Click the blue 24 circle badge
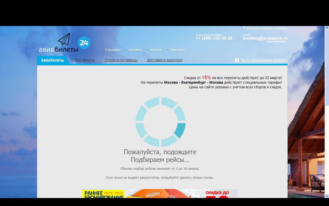The image size is (329, 206). point(84,43)
